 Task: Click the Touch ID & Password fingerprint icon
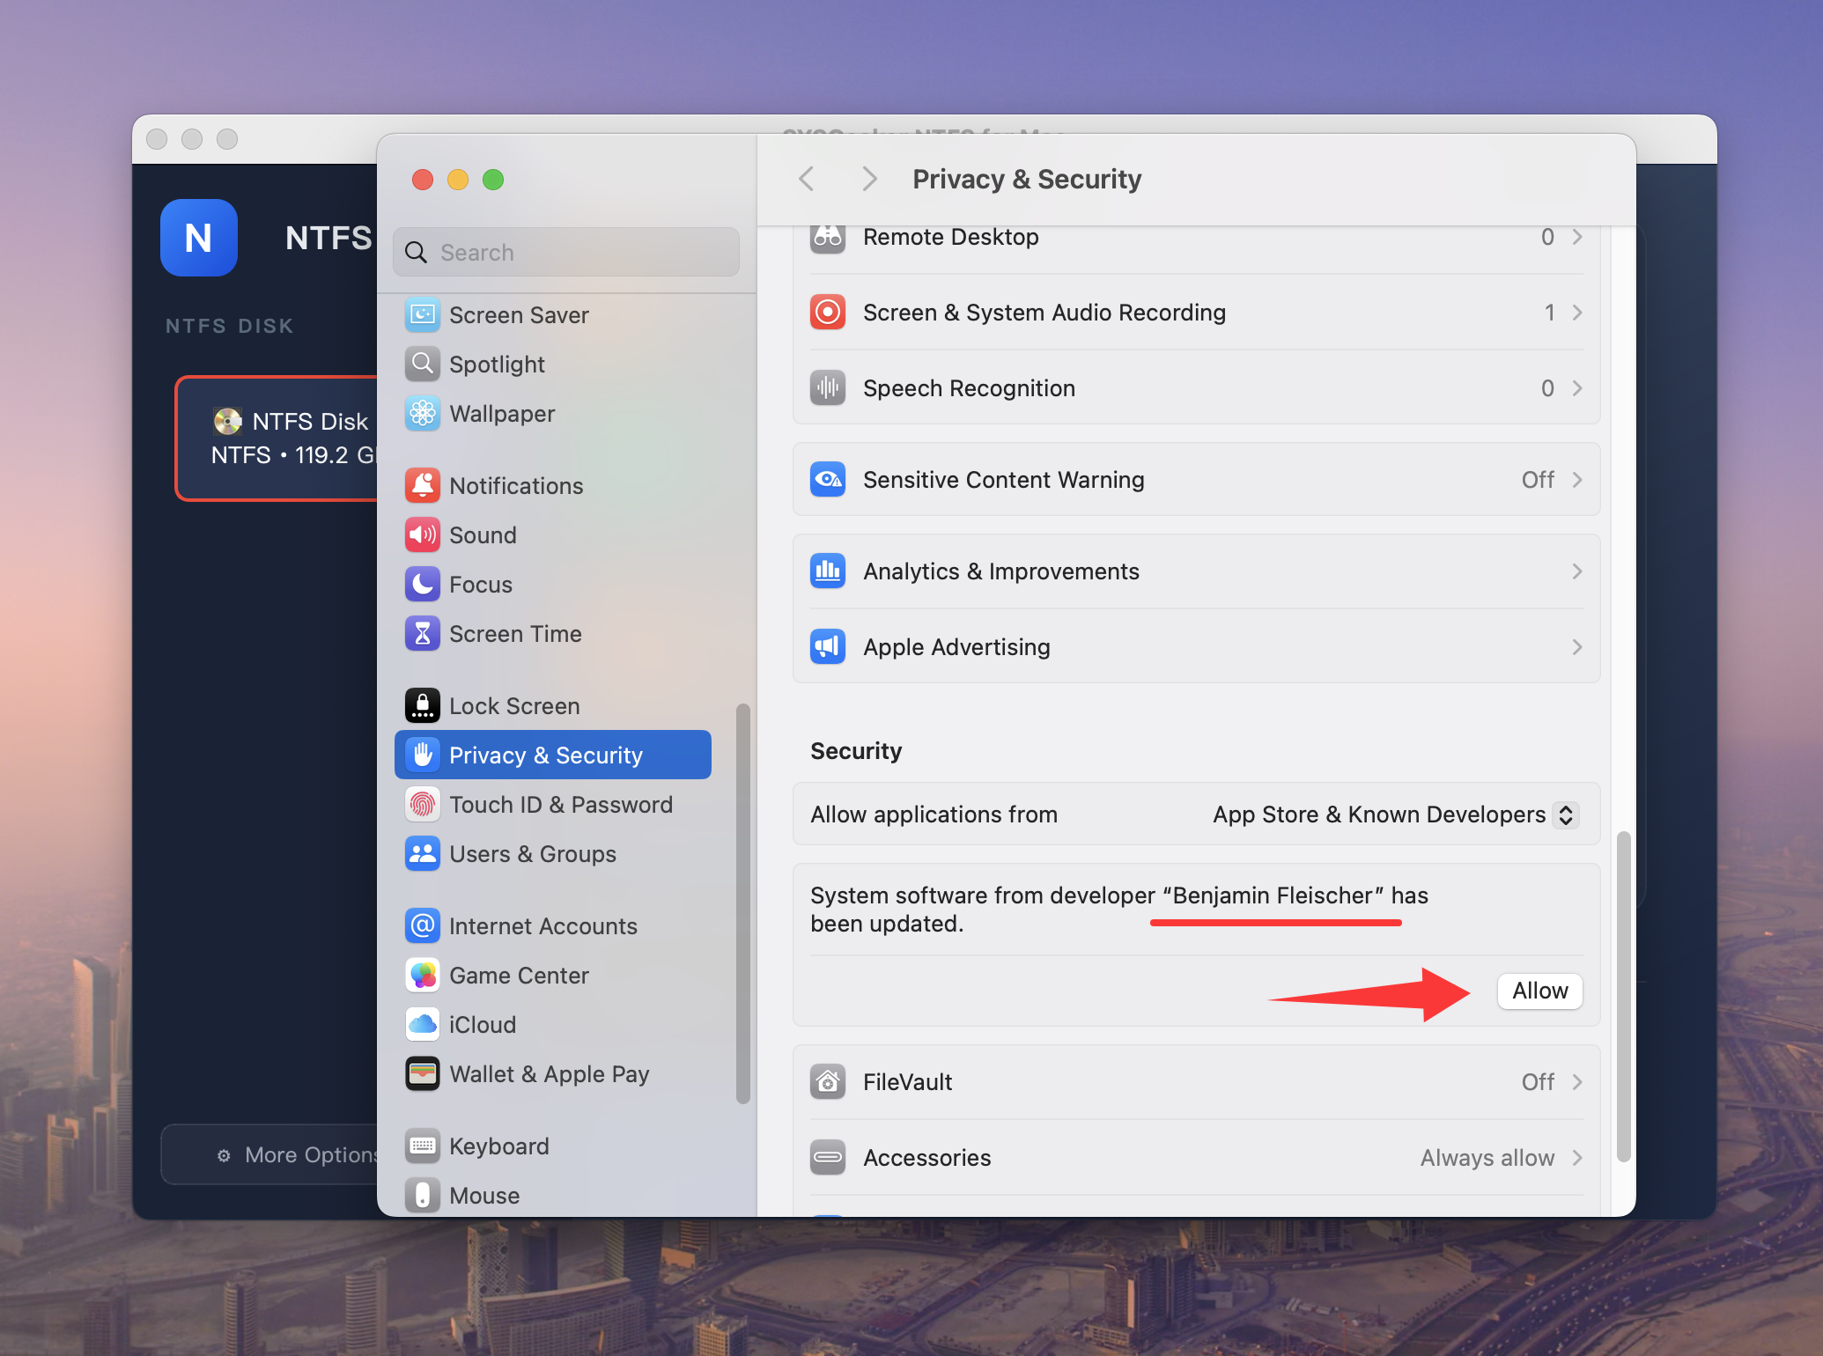(423, 804)
